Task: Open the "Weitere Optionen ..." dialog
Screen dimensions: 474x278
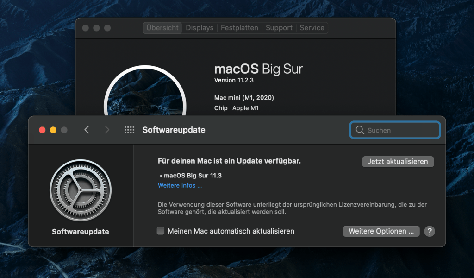Action: point(381,231)
